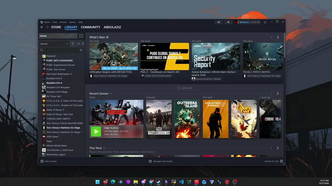
Task: Click the Abdulaziz profile avatar
Action: click(236, 22)
